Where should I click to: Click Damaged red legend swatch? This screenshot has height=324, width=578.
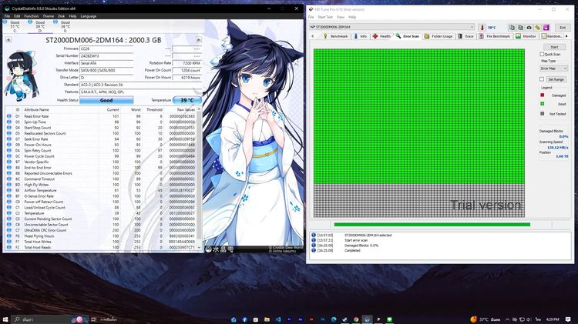pos(542,95)
